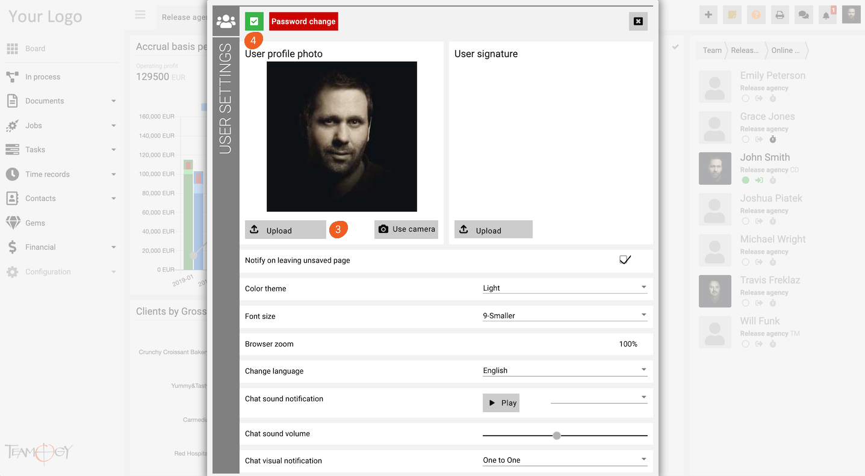Viewport: 865px width, 476px height.
Task: Open the help question mark icon
Action: pyautogui.click(x=756, y=15)
